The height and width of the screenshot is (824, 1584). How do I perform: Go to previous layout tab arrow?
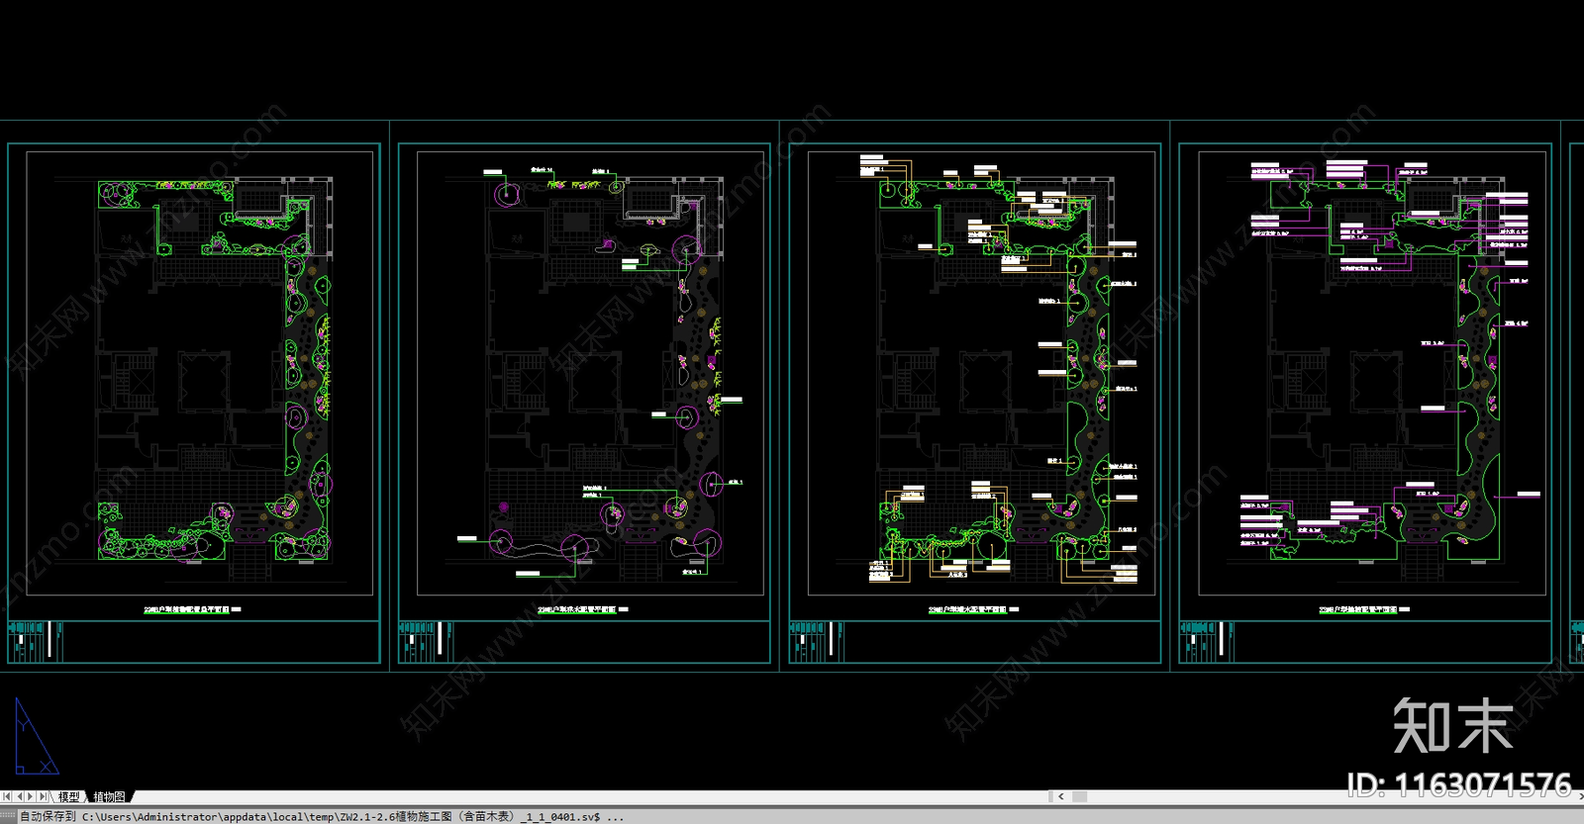click(x=19, y=796)
